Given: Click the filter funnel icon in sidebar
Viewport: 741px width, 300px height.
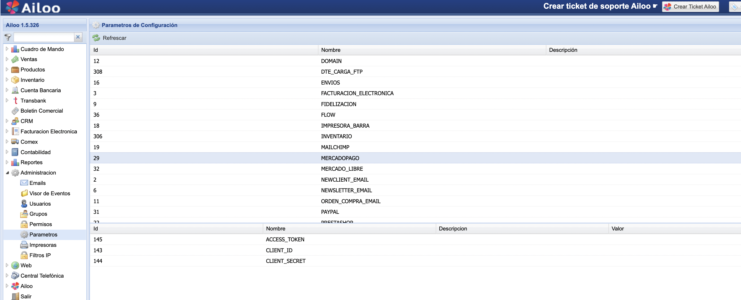Looking at the screenshot, I should pyautogui.click(x=8, y=37).
